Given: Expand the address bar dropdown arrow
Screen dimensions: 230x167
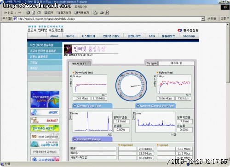Looking at the screenshot, I should point(203,19).
